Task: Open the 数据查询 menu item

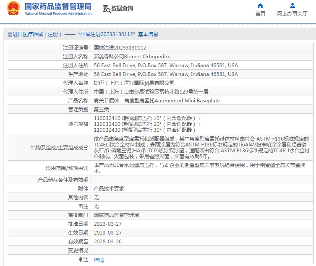Action: coord(122,8)
